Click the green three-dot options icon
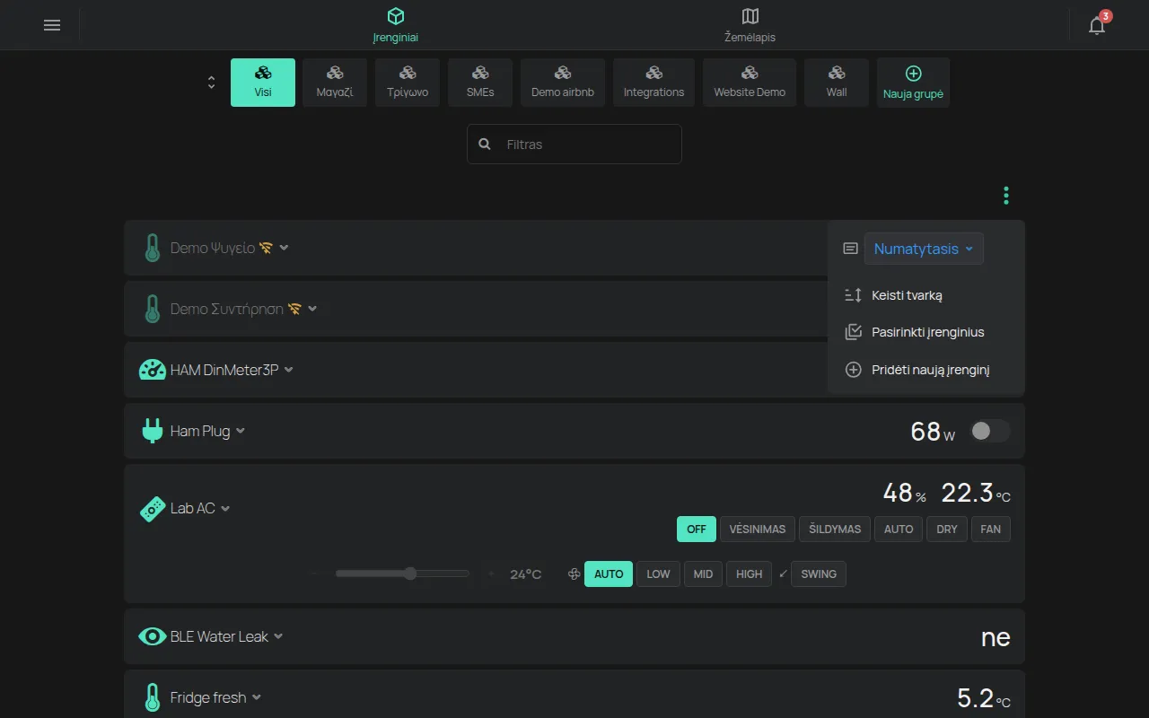Viewport: 1149px width, 718px height. [1006, 196]
